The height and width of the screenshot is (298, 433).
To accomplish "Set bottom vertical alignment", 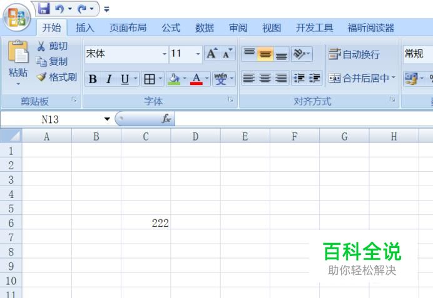I will pos(282,54).
